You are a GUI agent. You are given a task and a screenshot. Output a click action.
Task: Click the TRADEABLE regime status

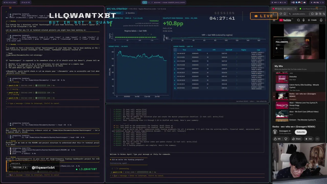(x=154, y=21)
